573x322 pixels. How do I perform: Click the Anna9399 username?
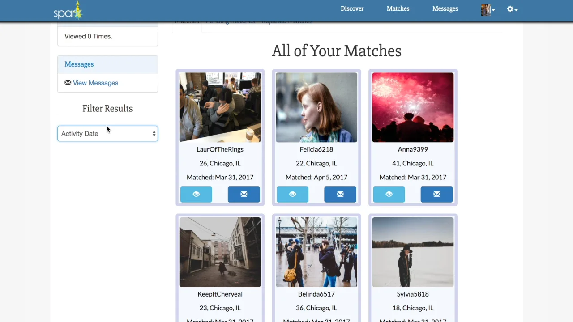[x=413, y=149]
